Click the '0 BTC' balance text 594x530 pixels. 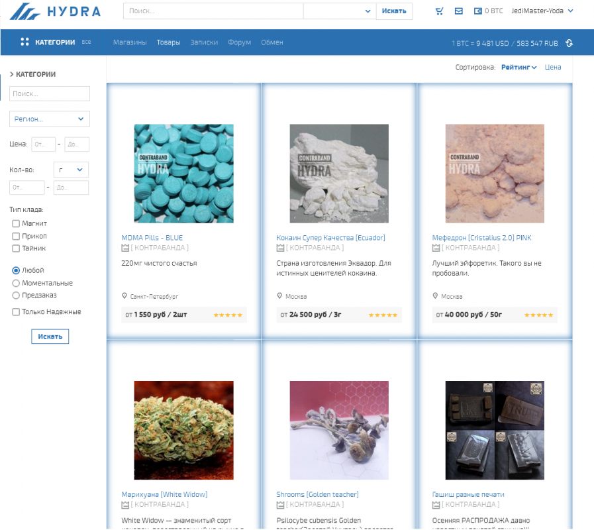click(494, 11)
